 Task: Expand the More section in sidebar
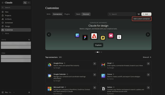tap(16, 34)
